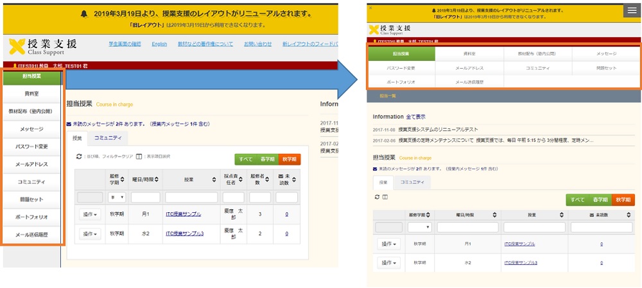Click the 授業 filter text field in left table
The width and height of the screenshot is (642, 288).
point(191,198)
